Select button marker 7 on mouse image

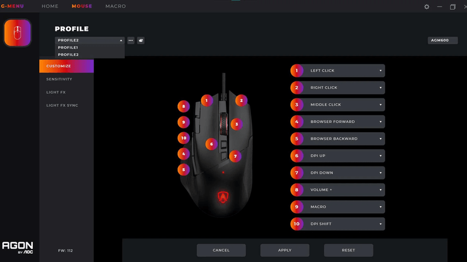[235, 156]
